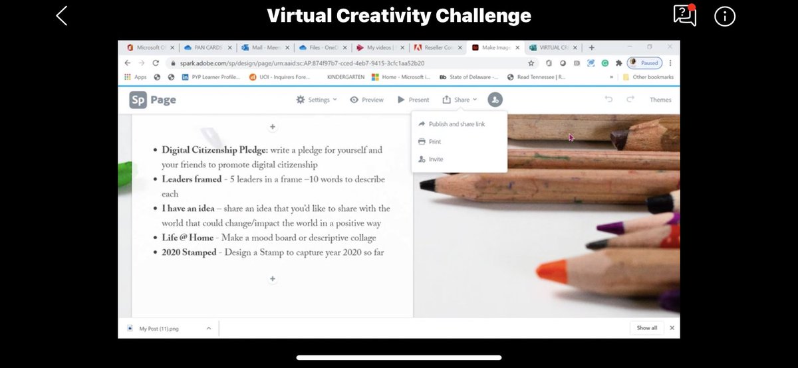
Task: Switch to the PAN CARDS tab
Action: pyautogui.click(x=207, y=48)
